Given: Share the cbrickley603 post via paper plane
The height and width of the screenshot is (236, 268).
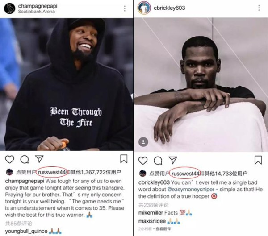Looking at the screenshot, I should tap(173, 160).
